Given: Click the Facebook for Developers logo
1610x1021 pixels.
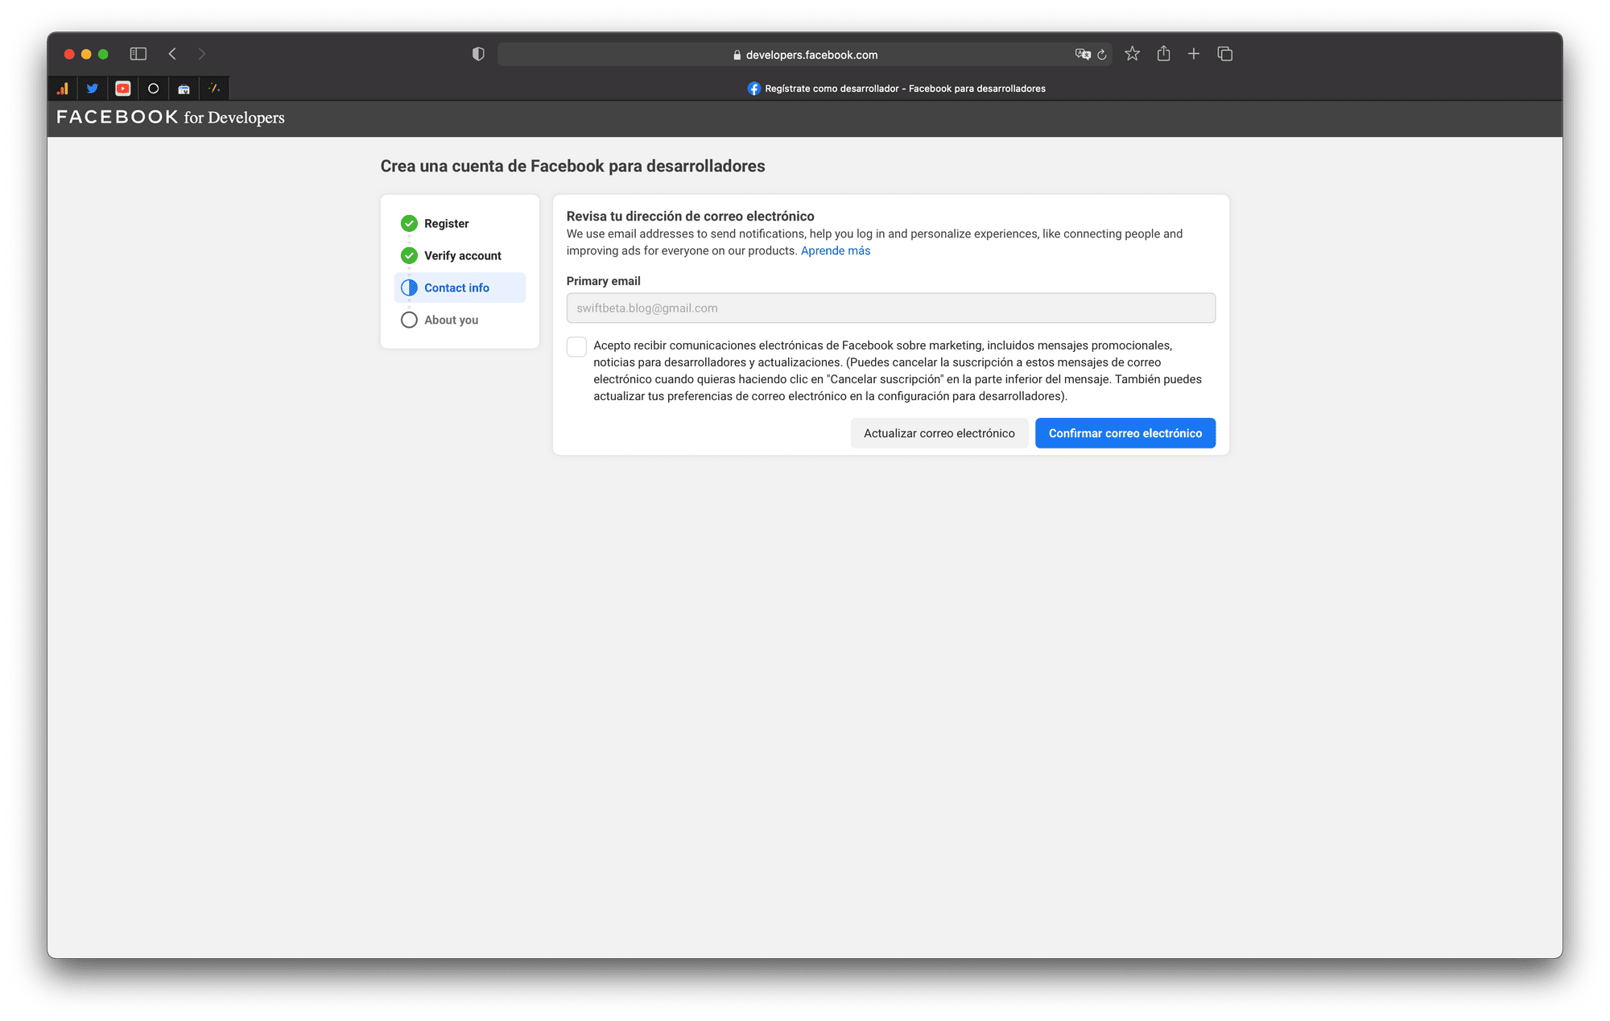Looking at the screenshot, I should tap(171, 118).
